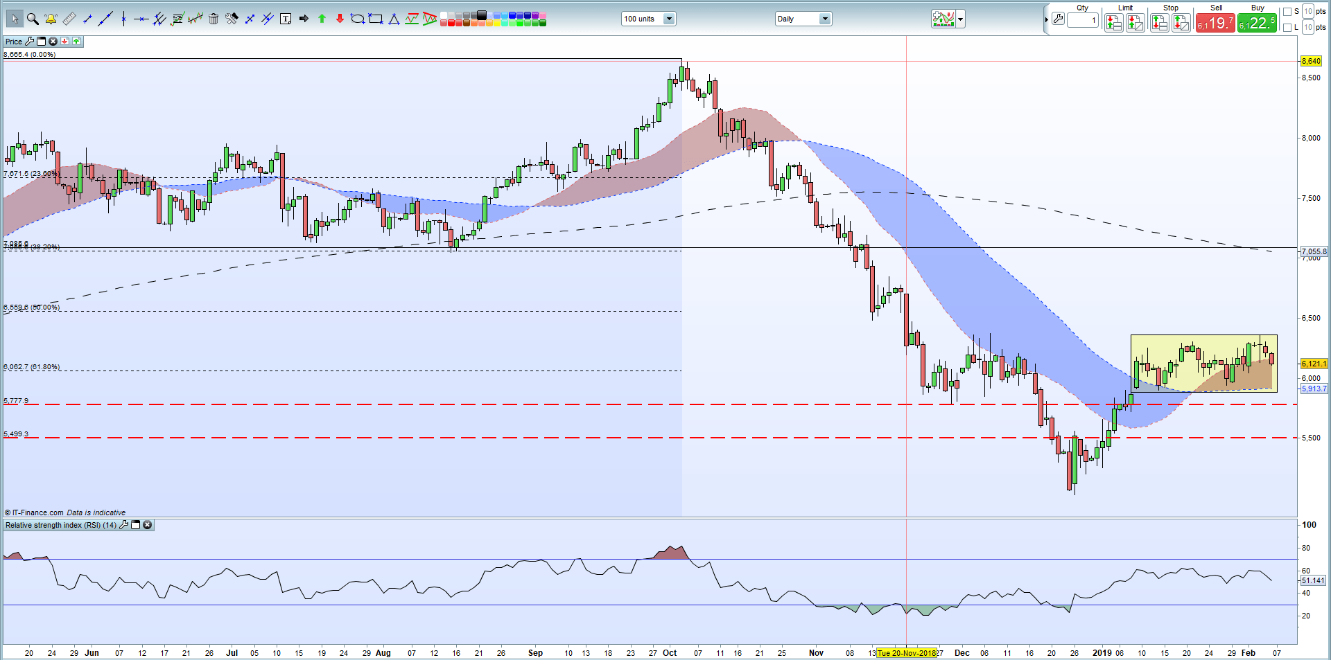The height and width of the screenshot is (660, 1331).
Task: Pick the black color swatch
Action: coord(482,15)
